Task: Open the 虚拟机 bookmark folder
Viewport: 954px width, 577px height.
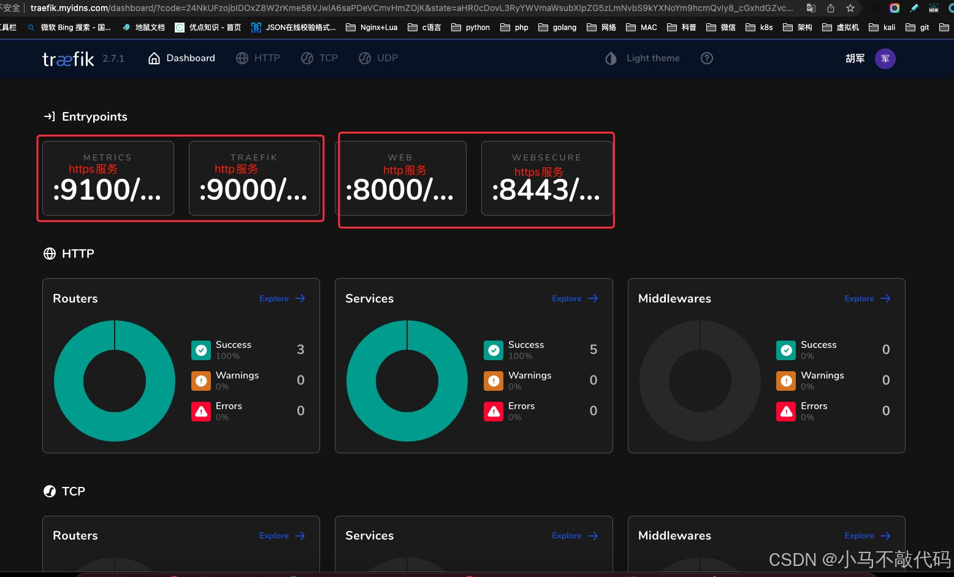Action: point(841,28)
